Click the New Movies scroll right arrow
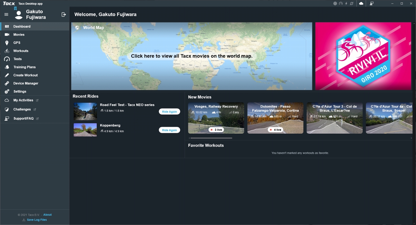This screenshot has height=225, width=416. click(x=411, y=138)
